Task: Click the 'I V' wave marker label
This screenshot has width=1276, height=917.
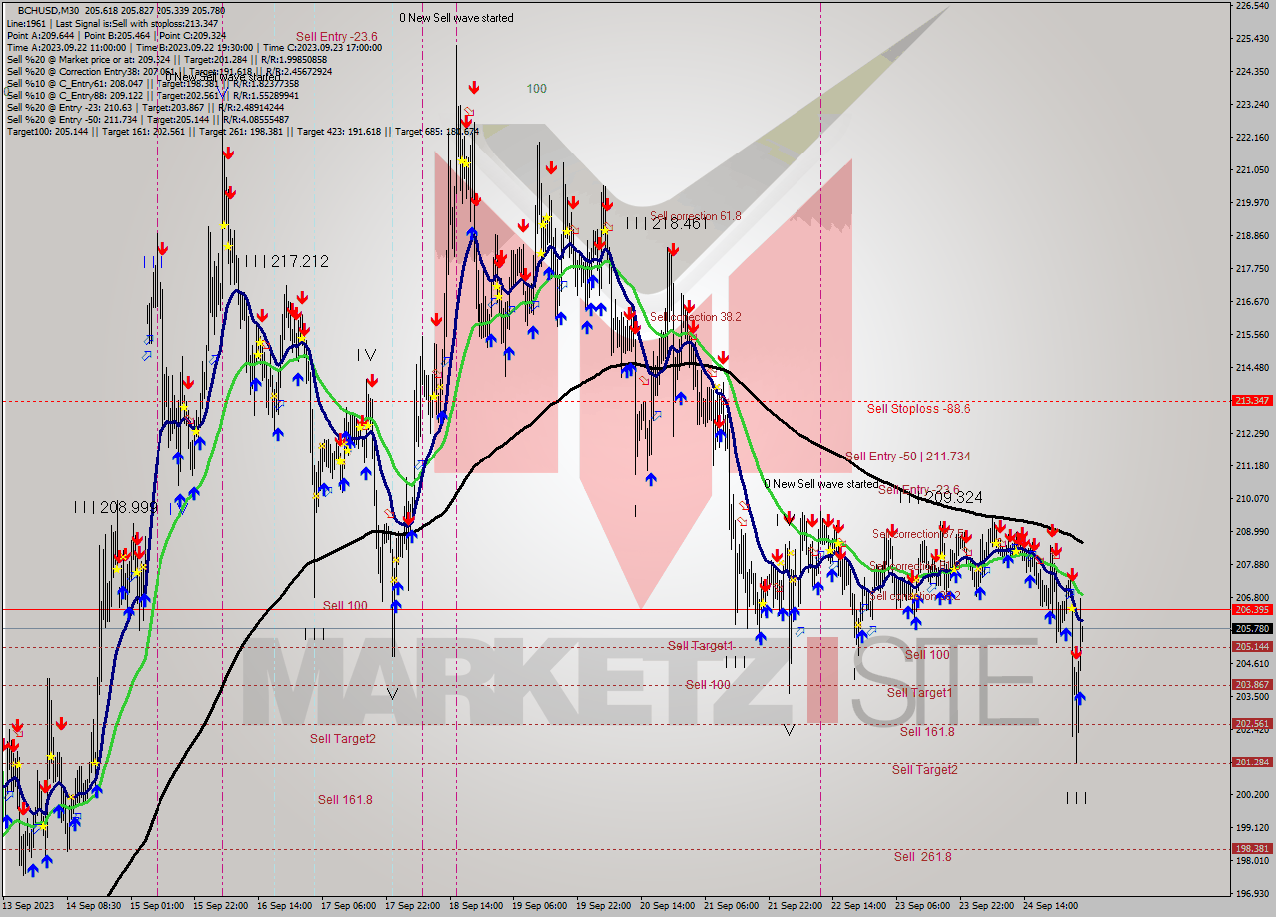Action: (x=368, y=354)
